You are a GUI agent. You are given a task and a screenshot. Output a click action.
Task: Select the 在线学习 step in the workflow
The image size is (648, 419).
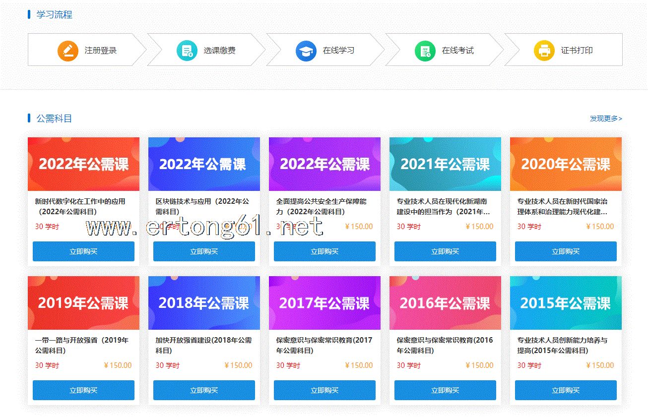pyautogui.click(x=338, y=51)
